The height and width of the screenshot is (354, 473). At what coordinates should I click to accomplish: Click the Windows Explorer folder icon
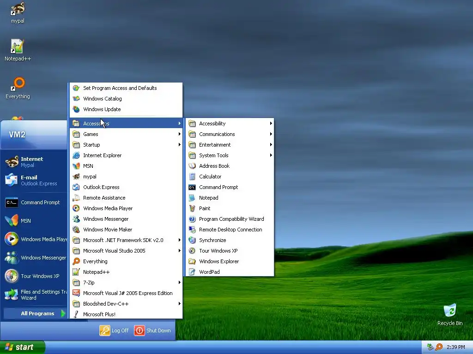click(192, 261)
